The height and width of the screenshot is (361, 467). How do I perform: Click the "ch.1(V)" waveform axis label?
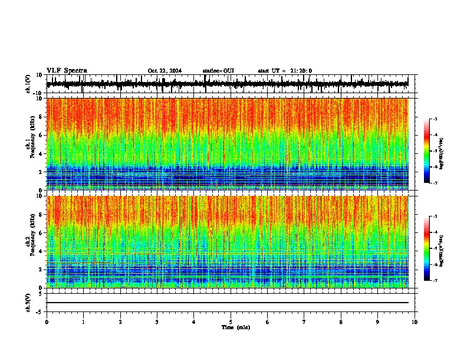tap(28, 84)
